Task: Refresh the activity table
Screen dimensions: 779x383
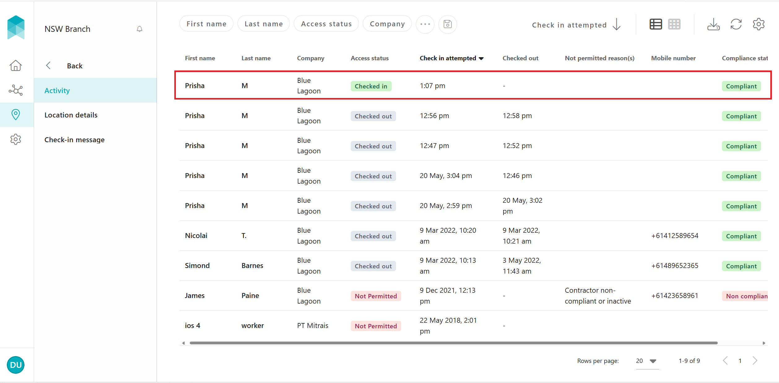Action: (x=736, y=24)
